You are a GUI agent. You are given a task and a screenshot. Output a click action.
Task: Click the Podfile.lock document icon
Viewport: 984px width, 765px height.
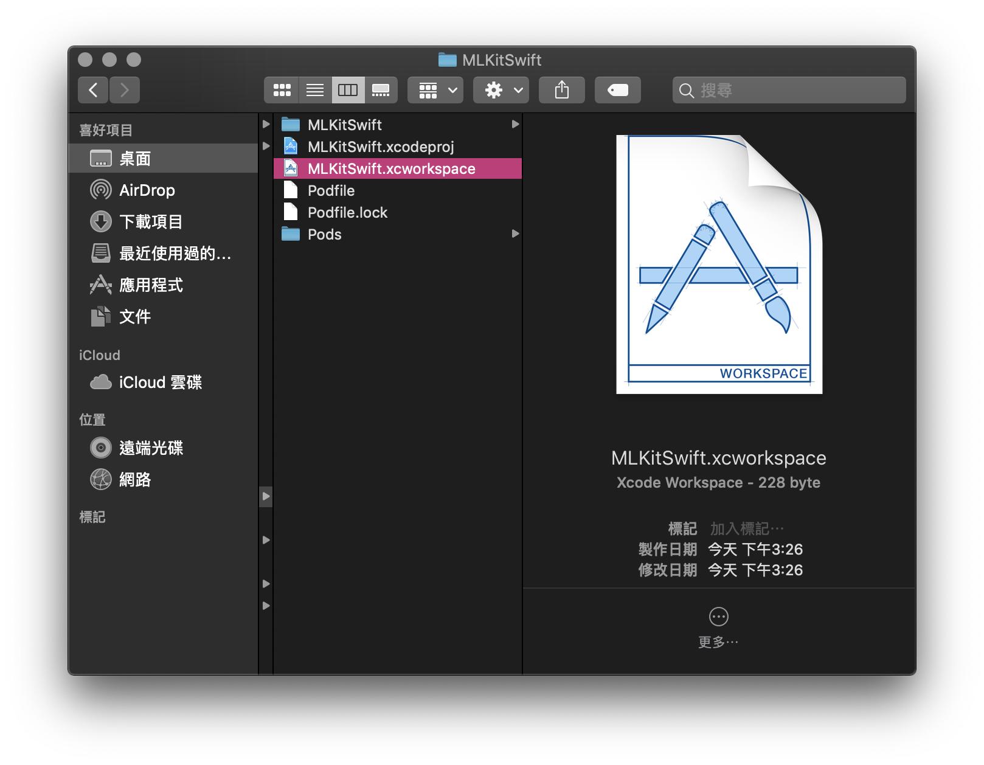tap(291, 212)
